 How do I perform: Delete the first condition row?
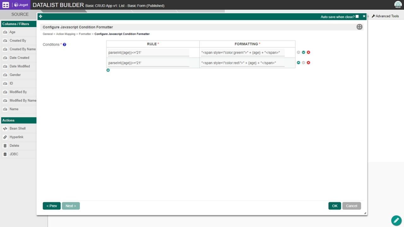(308, 52)
